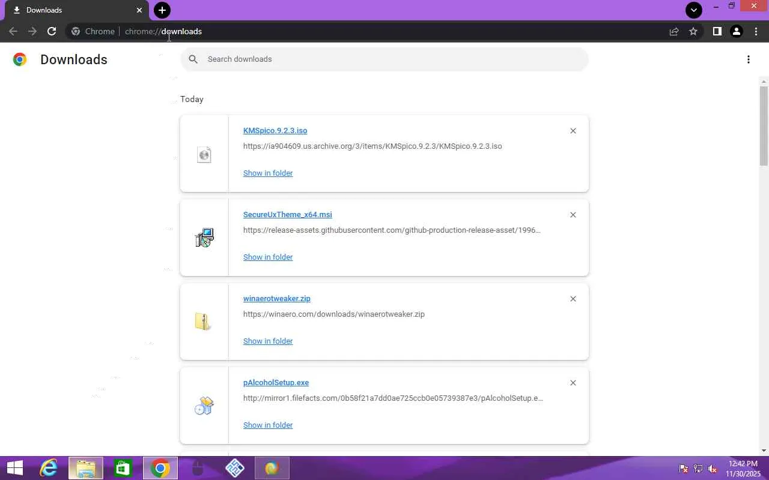The image size is (769, 480).
Task: Open the clock showing 12:42 PM
Action: (x=743, y=469)
